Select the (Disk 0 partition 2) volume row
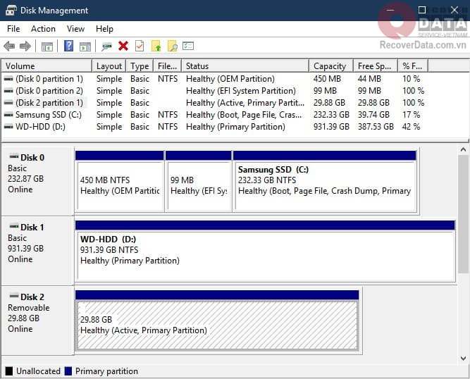 click(215, 91)
